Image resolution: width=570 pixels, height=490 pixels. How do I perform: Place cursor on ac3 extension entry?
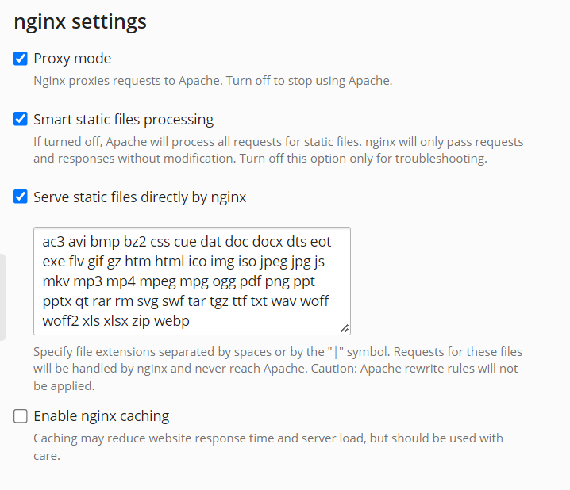coord(53,242)
